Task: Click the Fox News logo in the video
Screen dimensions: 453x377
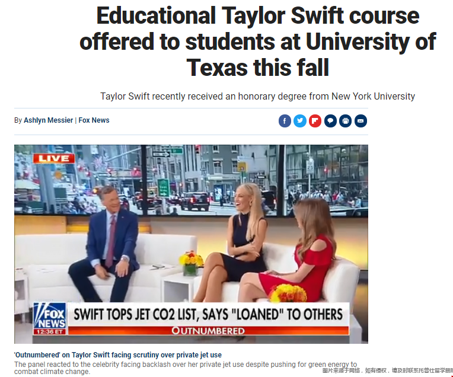Action: click(x=50, y=315)
